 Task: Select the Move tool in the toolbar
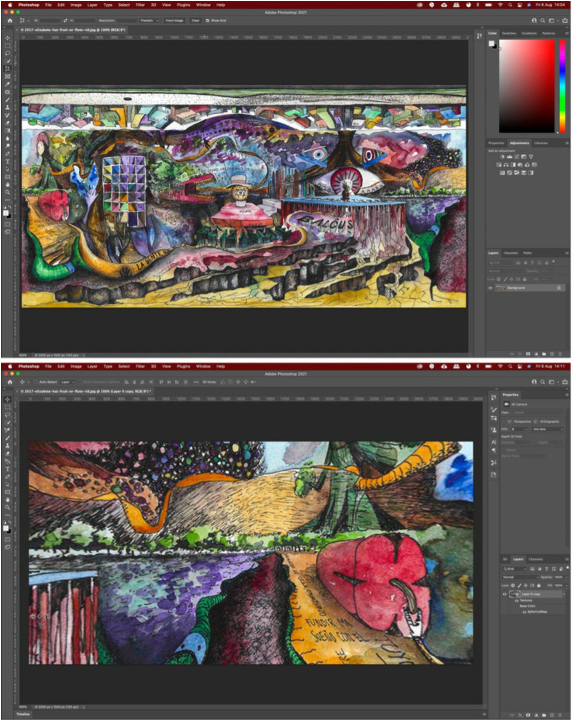pos(8,38)
